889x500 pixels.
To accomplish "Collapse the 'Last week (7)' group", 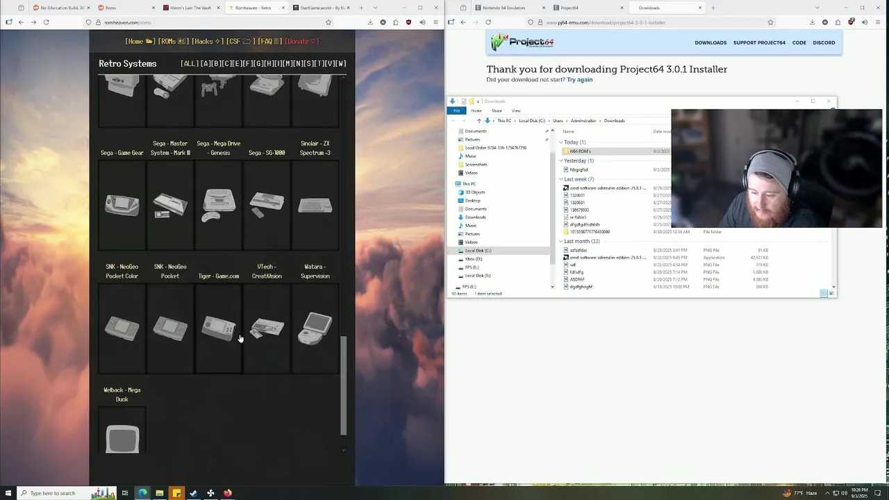I will click(x=561, y=179).
